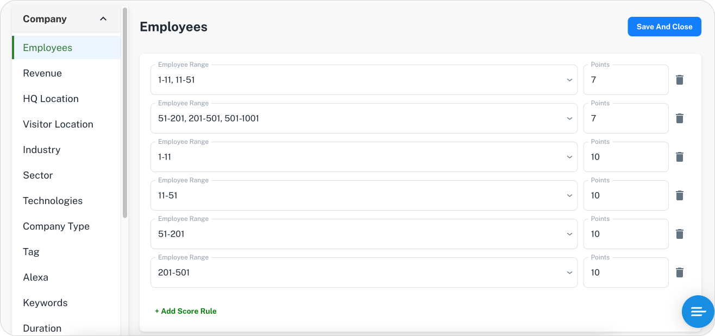Screen dimensions: 715x336
Task: Delete the 1-11, 11-51 score rule
Action: click(x=679, y=80)
